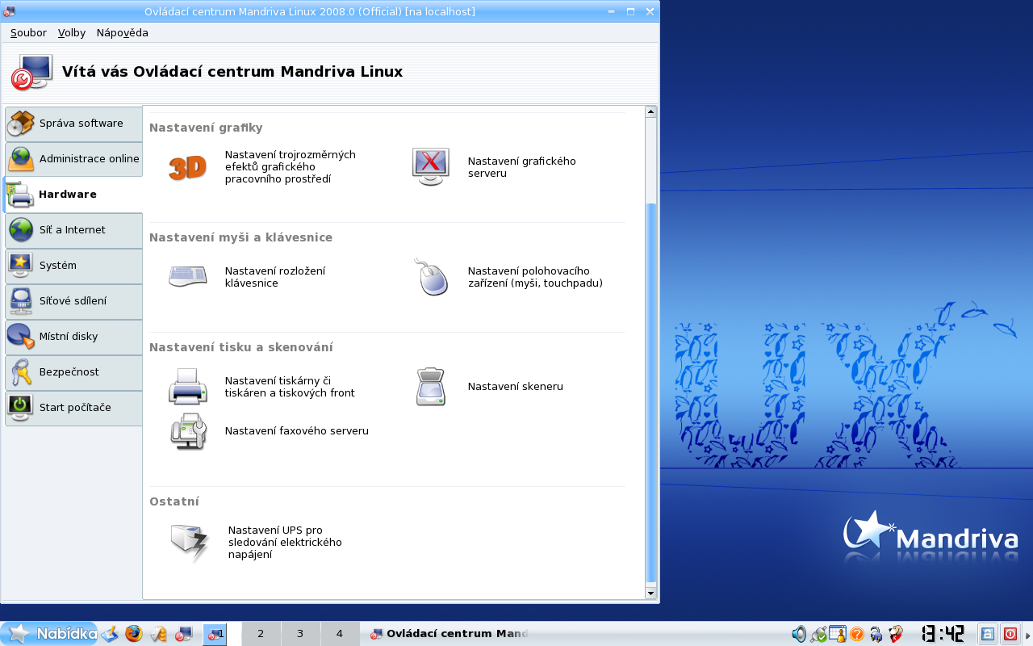Switch to virtual desktop 4

tap(340, 634)
